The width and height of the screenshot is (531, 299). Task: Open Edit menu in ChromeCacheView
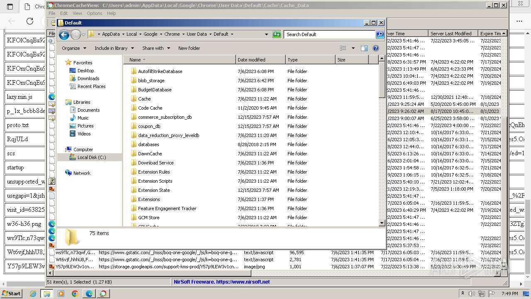coord(64,13)
